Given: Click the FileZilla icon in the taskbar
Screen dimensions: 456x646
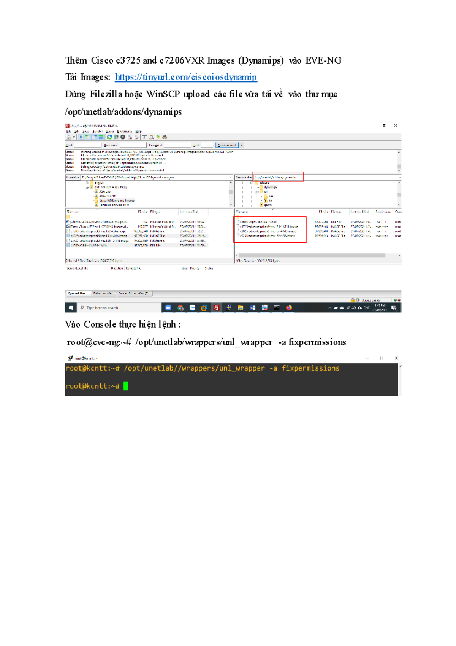Looking at the screenshot, I should click(216, 308).
